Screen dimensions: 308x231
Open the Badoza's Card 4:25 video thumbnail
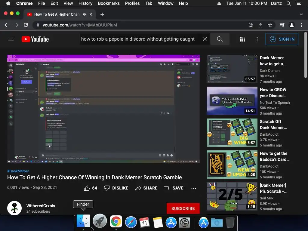coord(232,165)
